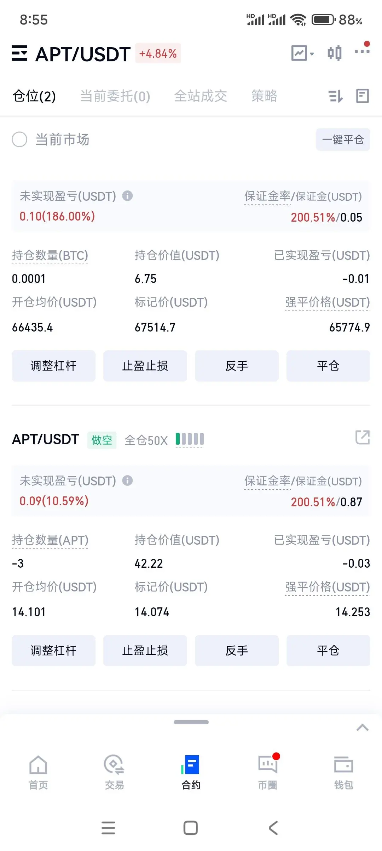Switch to the 当前委托(0) tab
The image size is (382, 851).
115,96
